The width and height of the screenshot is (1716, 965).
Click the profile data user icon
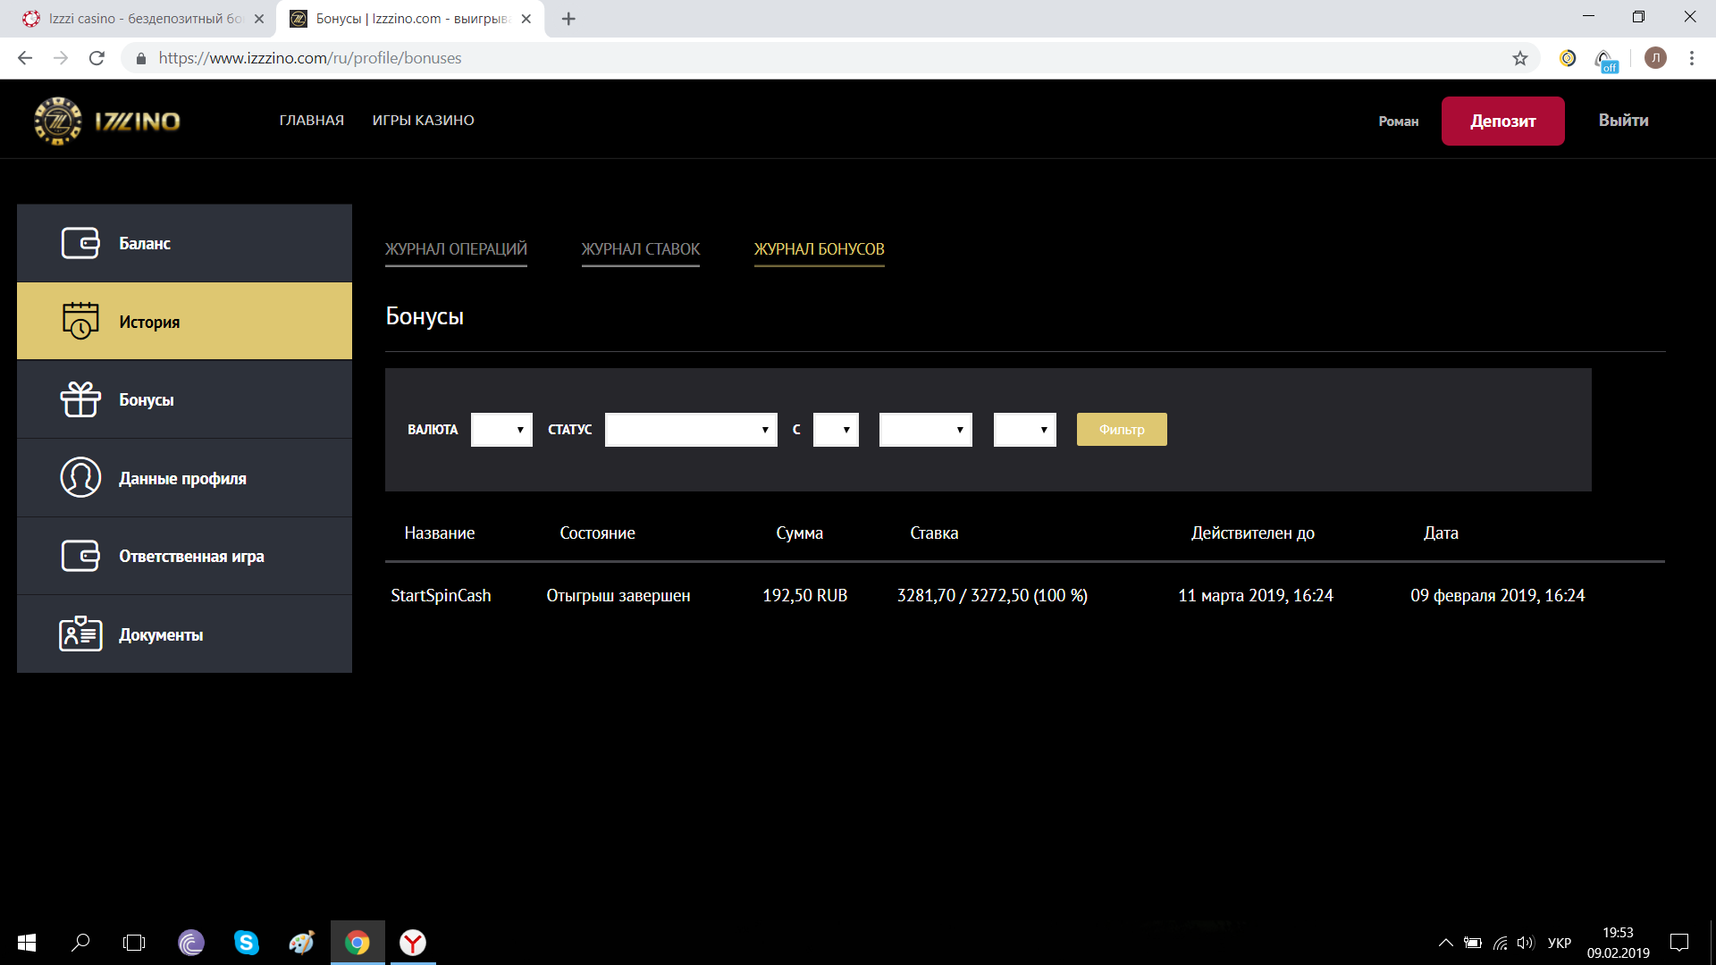pos(80,478)
